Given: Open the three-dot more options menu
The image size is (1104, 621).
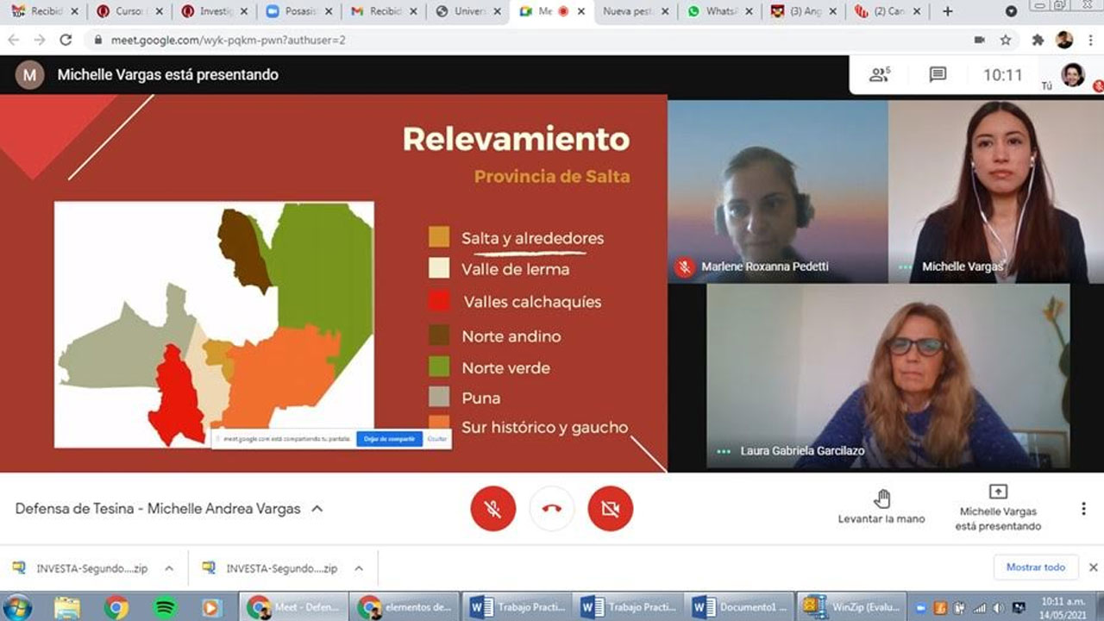Looking at the screenshot, I should click(x=1083, y=509).
